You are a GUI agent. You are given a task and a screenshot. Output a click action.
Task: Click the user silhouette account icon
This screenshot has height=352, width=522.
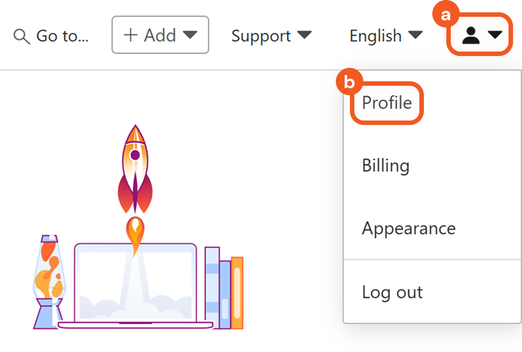(470, 36)
